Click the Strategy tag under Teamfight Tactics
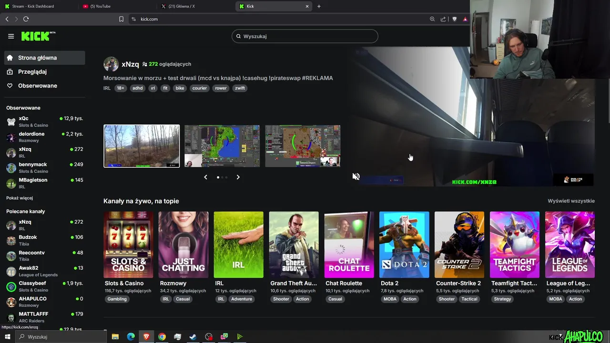Viewport: 610px width, 343px height. [502, 299]
